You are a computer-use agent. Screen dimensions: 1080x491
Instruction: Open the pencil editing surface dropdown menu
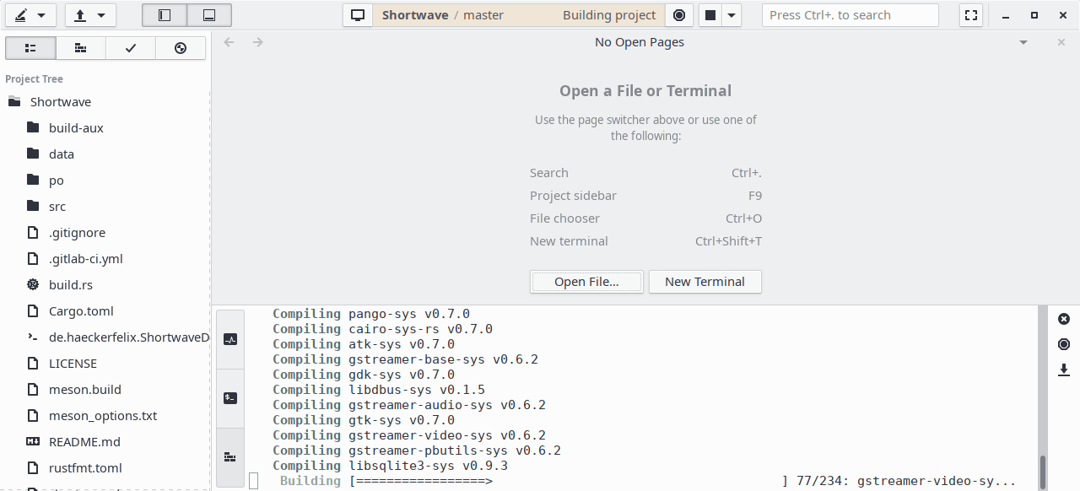coord(30,15)
